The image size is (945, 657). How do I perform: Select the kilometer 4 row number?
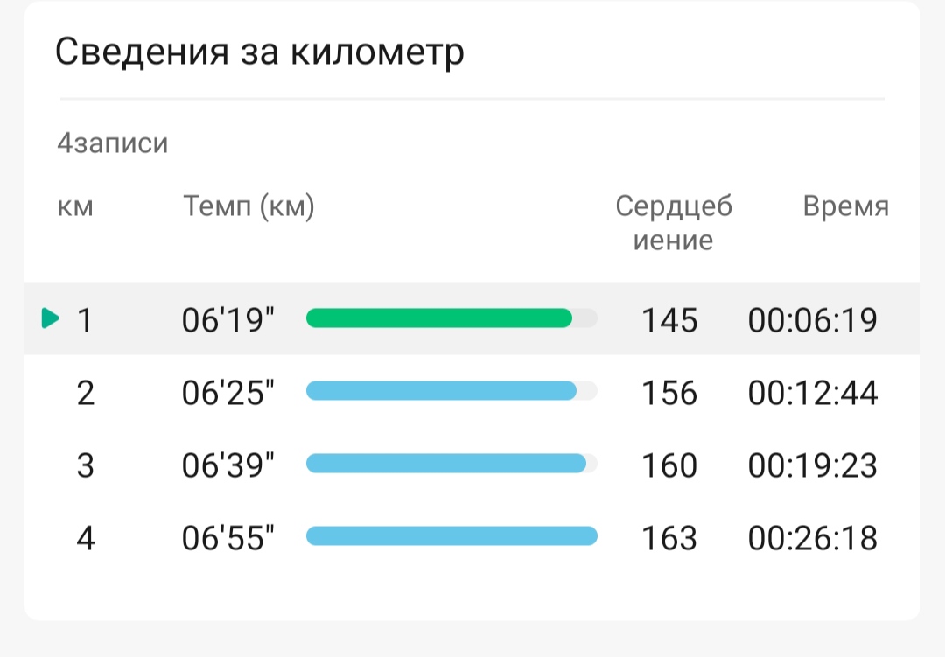tap(86, 538)
